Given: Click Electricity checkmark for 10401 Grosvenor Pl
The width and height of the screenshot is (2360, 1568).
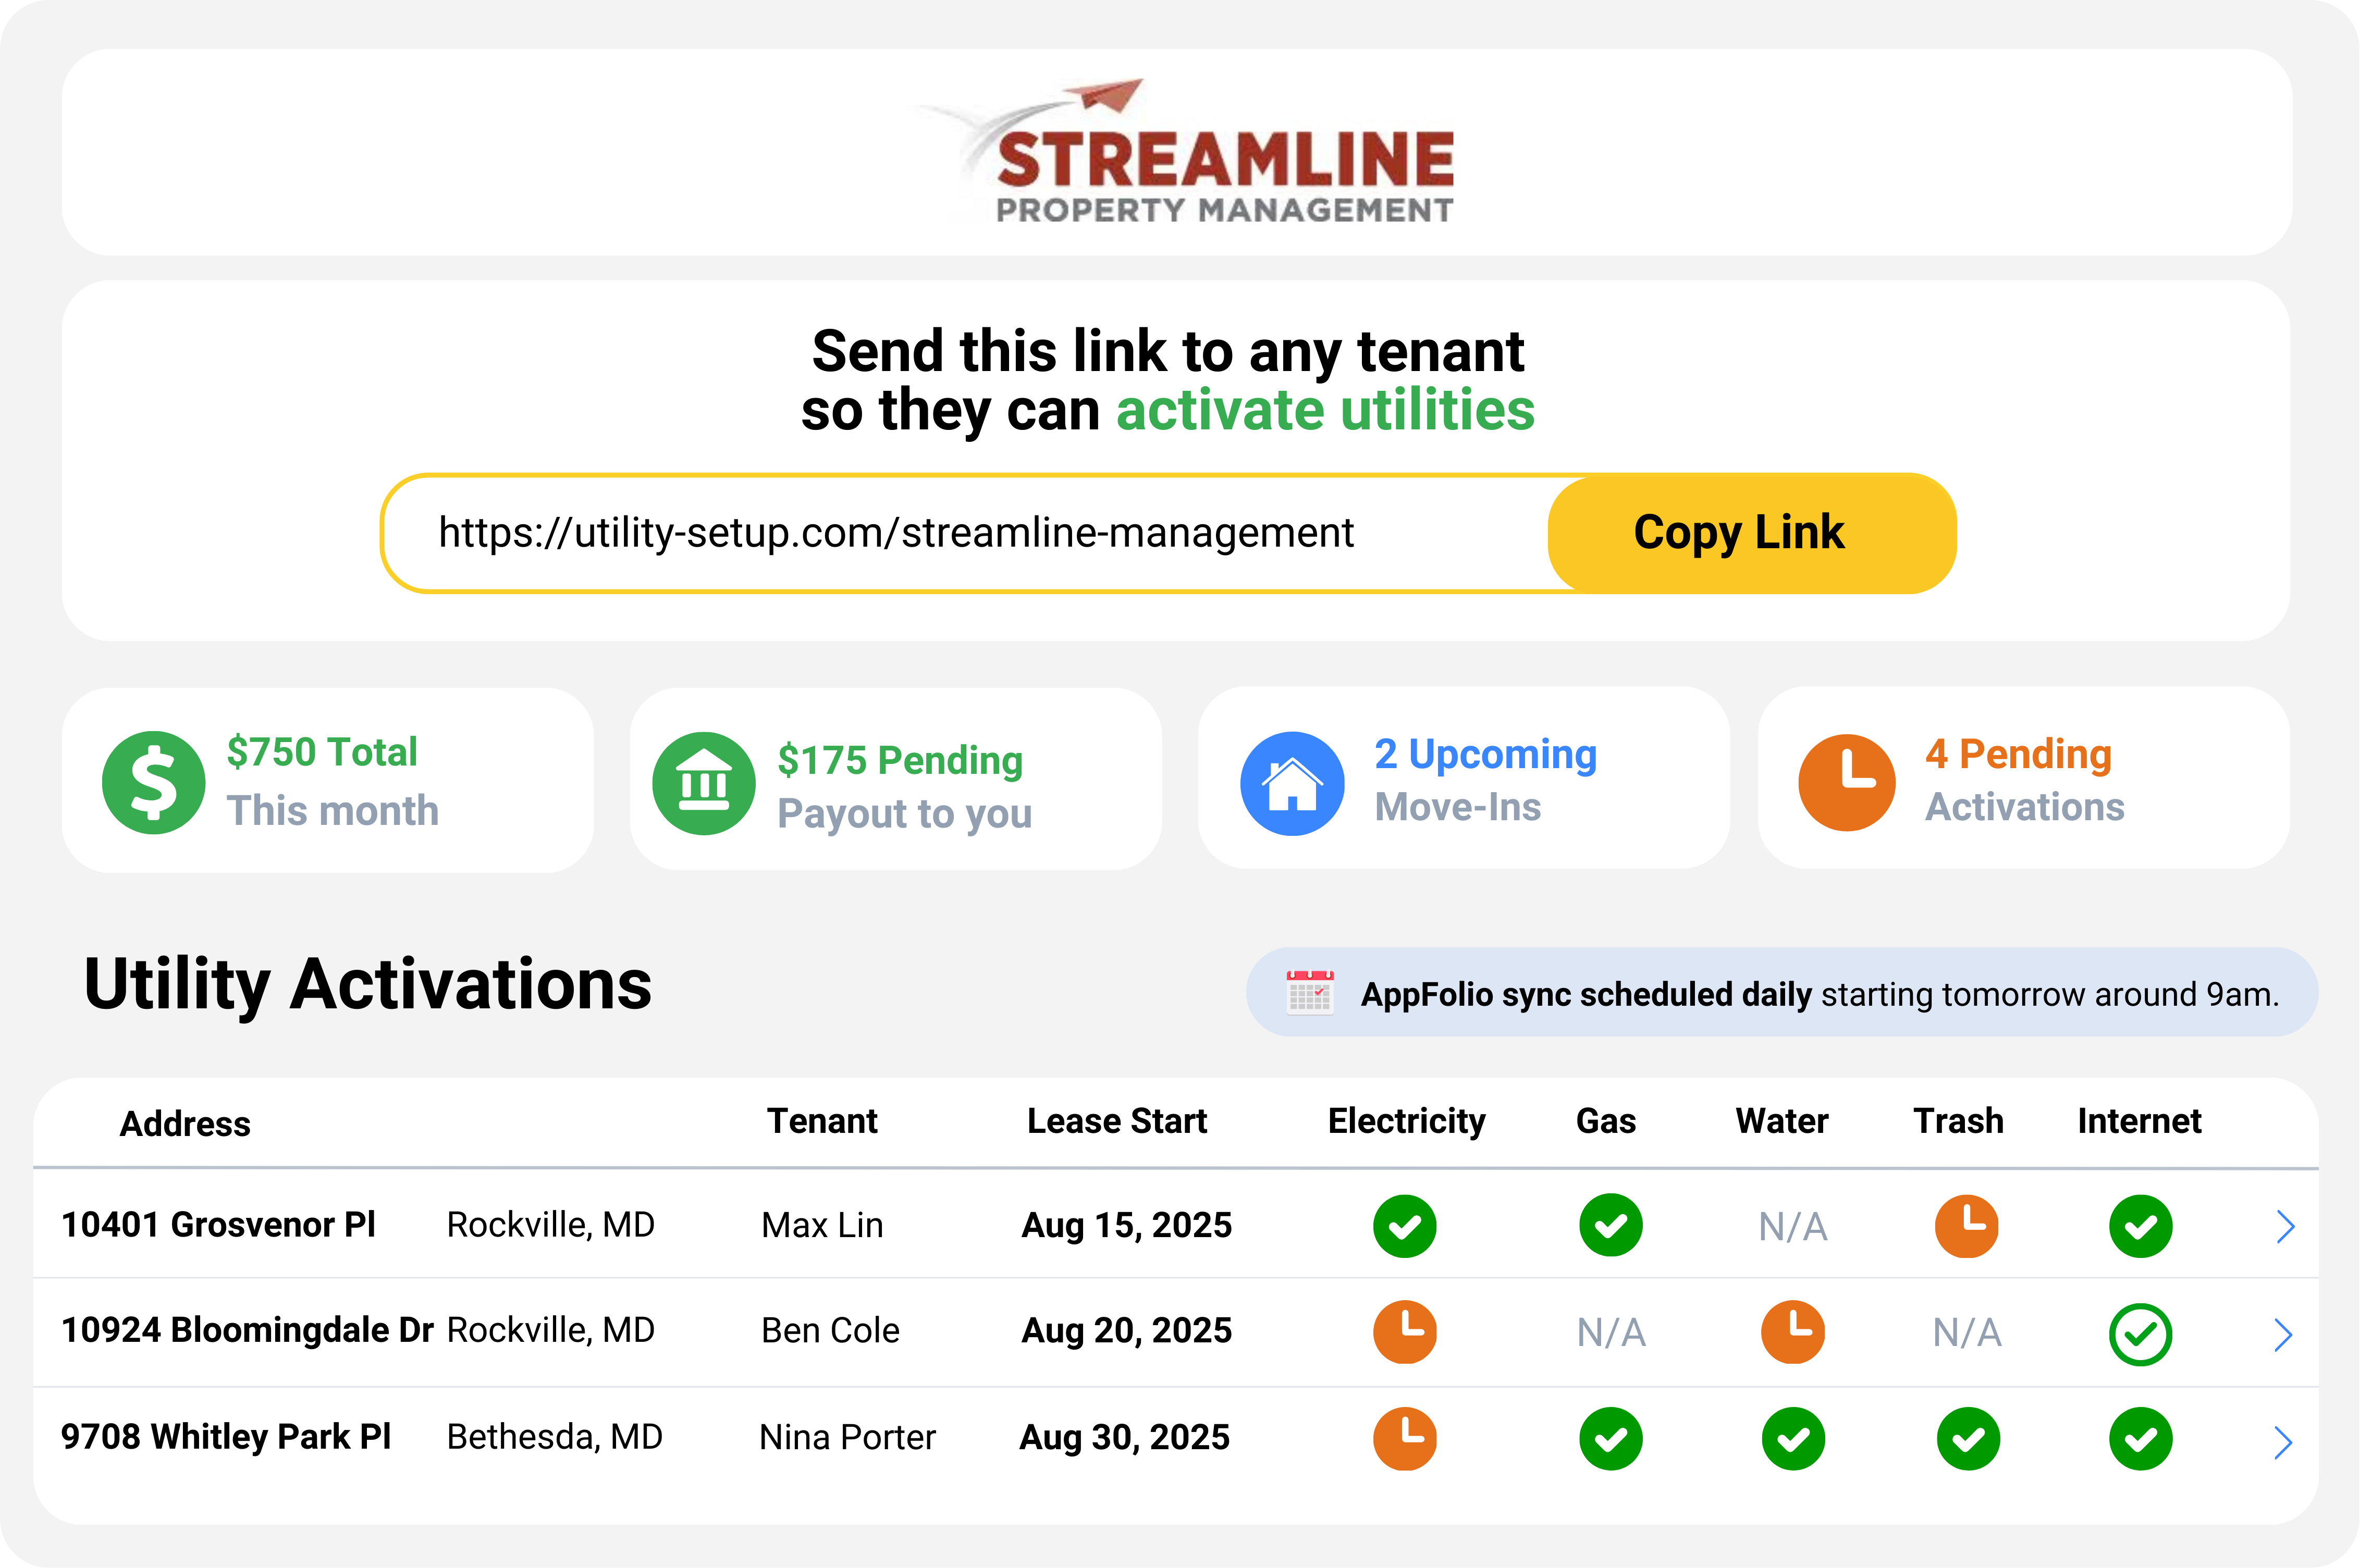Looking at the screenshot, I should click(x=1404, y=1226).
